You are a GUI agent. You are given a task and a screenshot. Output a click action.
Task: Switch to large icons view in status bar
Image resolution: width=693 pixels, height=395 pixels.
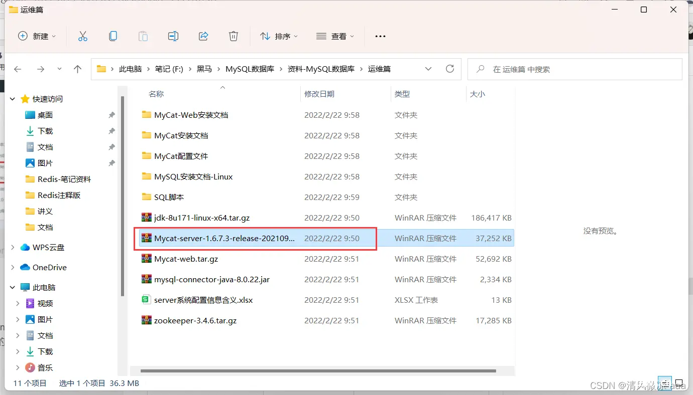click(679, 383)
